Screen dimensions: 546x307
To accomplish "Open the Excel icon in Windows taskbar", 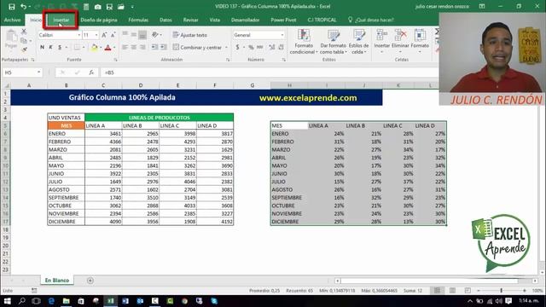I will pos(110,301).
